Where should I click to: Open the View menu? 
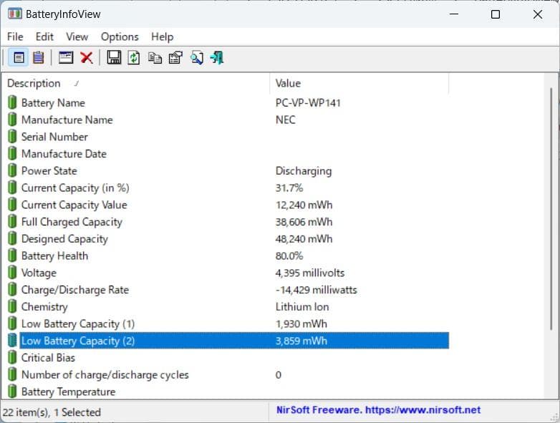77,37
